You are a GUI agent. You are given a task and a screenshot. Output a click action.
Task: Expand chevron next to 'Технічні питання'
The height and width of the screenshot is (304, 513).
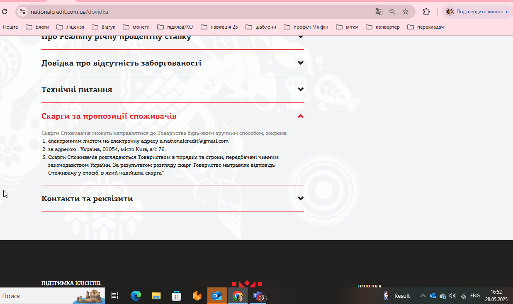(301, 90)
